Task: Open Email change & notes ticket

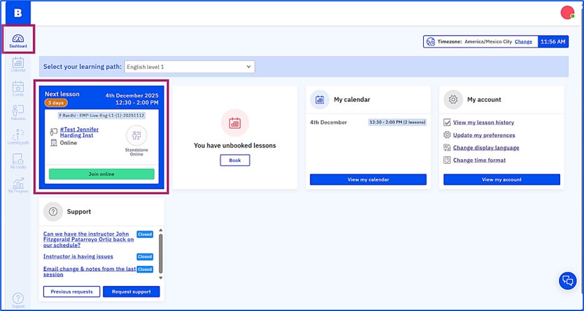Action: click(89, 272)
